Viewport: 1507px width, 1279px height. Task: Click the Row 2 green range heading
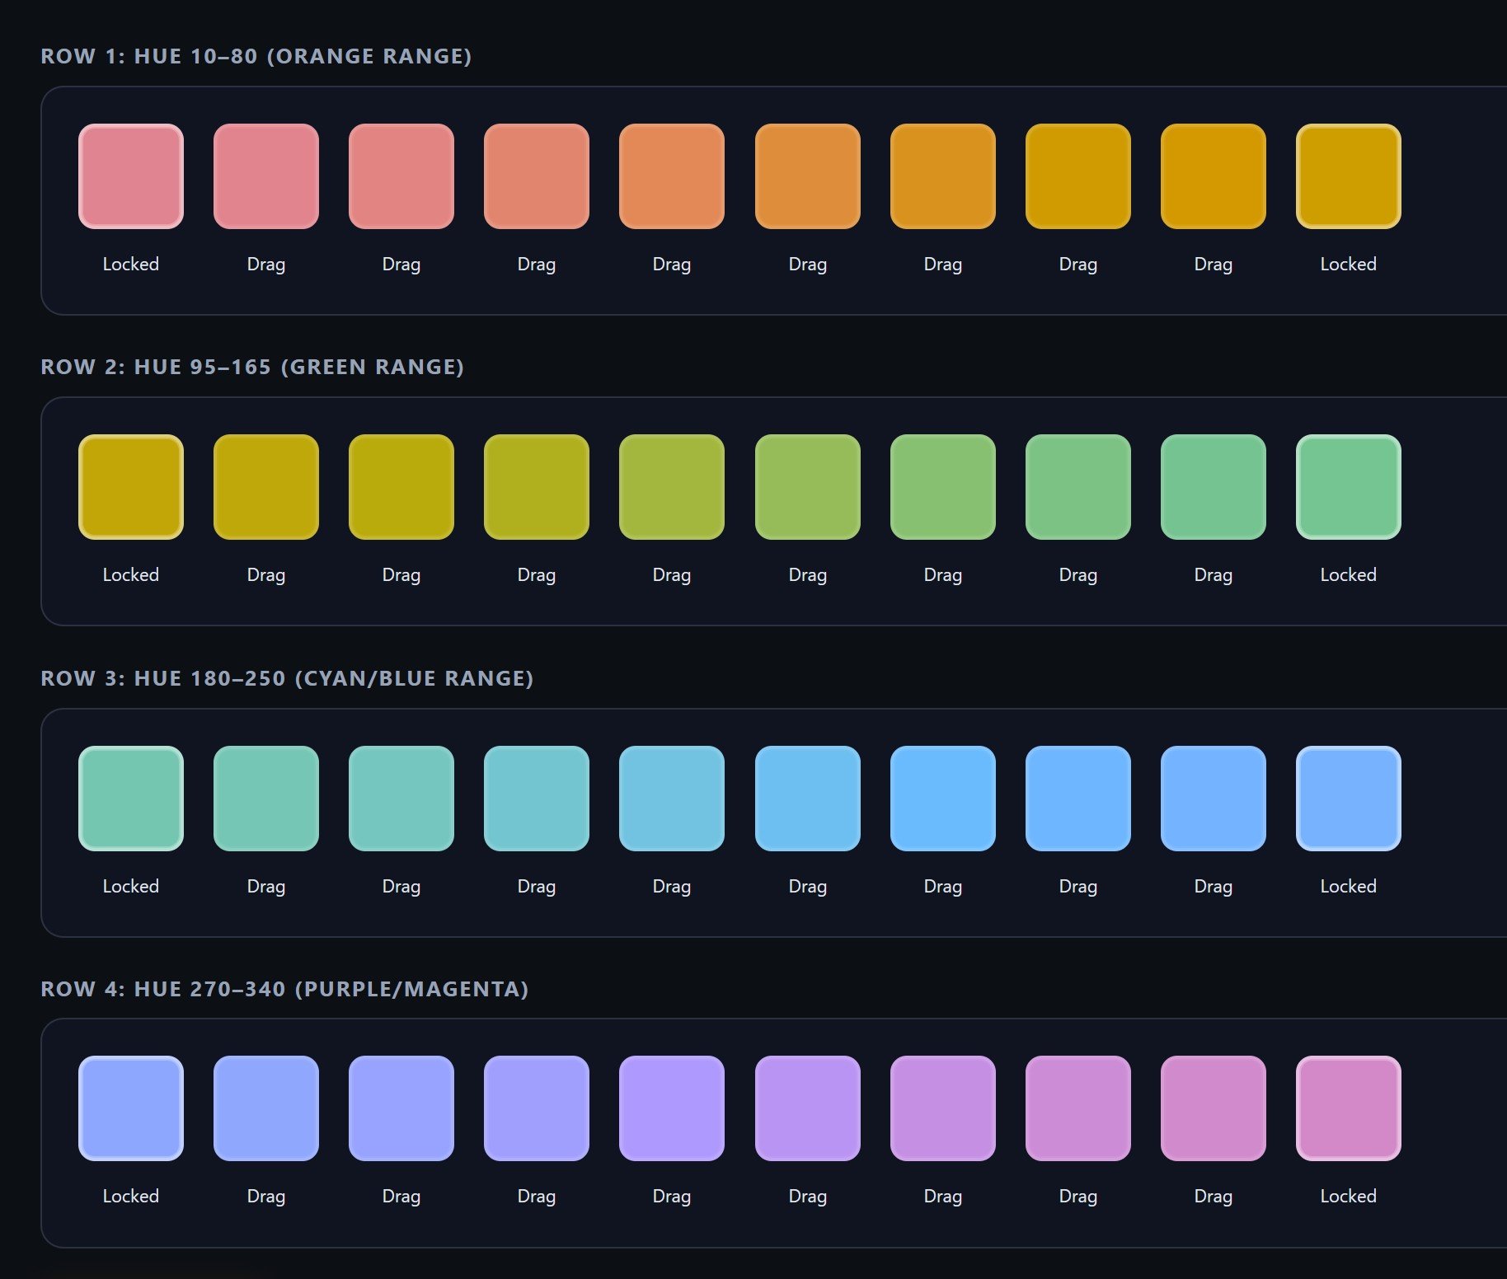(252, 368)
